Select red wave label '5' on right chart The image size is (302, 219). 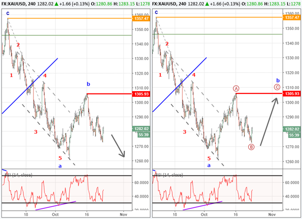click(209, 158)
